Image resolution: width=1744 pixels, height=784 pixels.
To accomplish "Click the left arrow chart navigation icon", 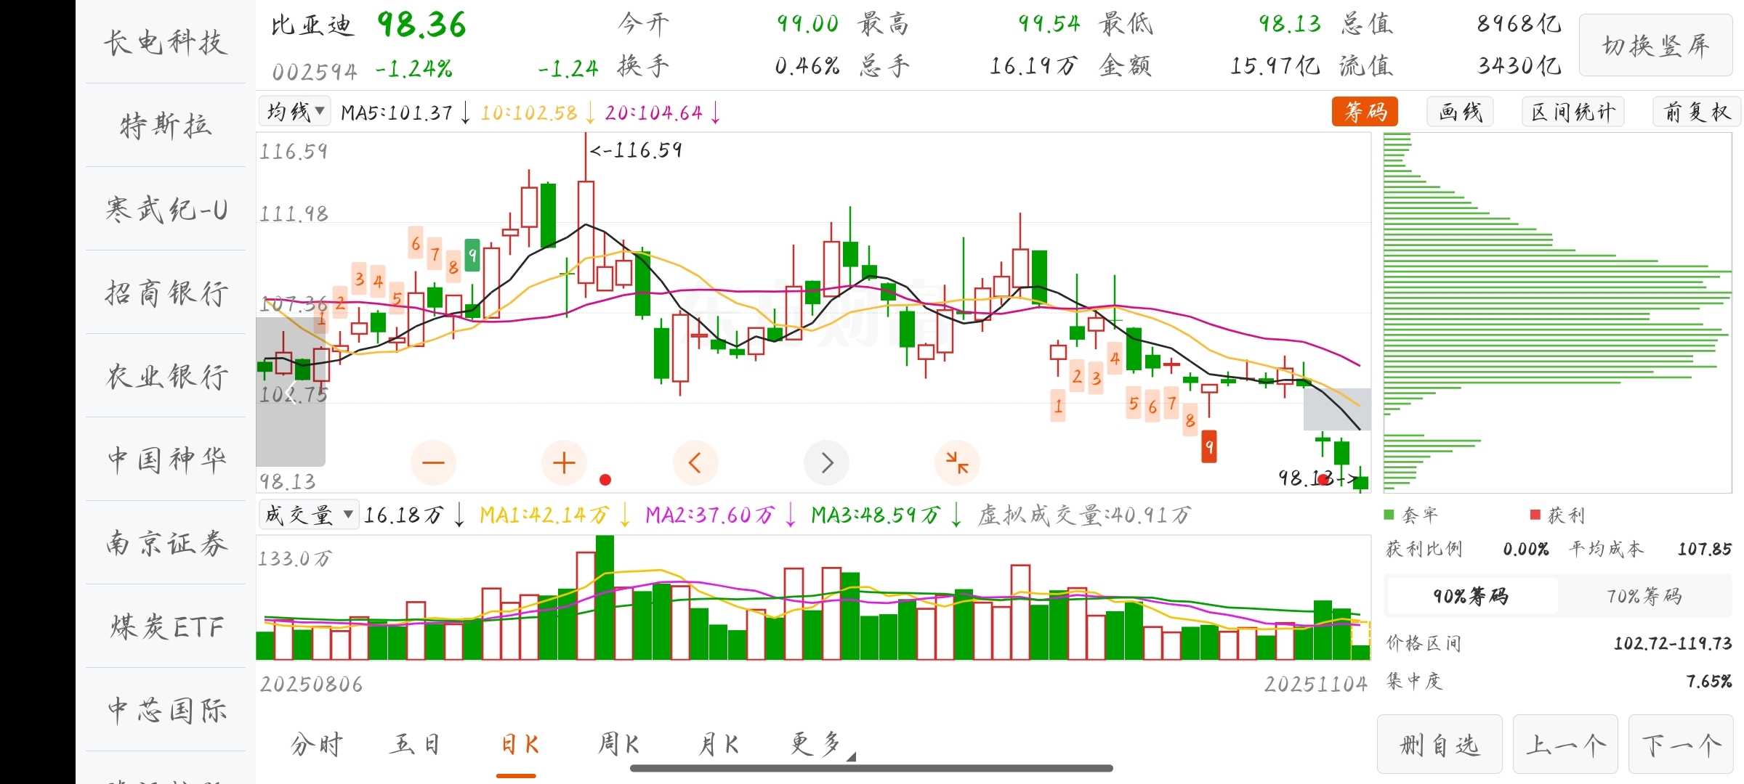I will click(695, 462).
